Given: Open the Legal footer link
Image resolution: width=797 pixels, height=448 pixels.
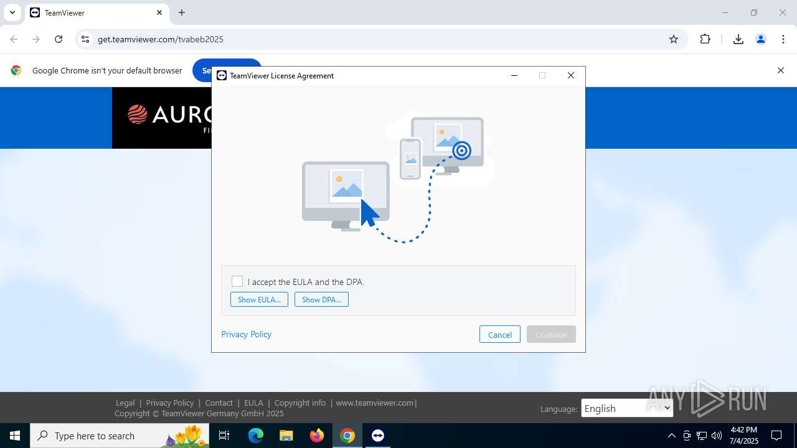Looking at the screenshot, I should click(125, 403).
